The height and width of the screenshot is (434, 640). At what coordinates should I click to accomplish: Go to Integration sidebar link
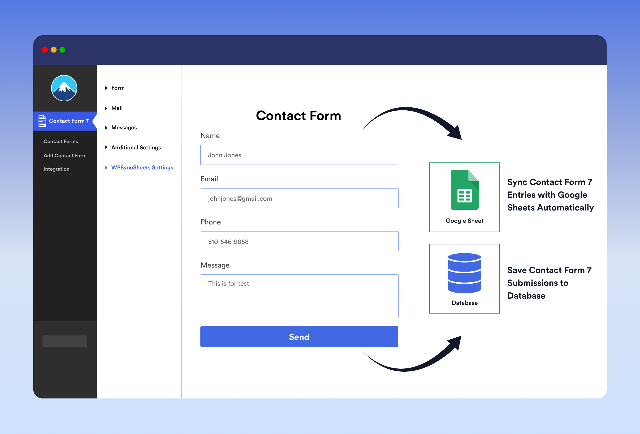click(56, 169)
